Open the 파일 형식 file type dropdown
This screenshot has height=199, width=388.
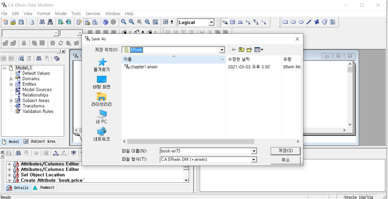[254, 159]
